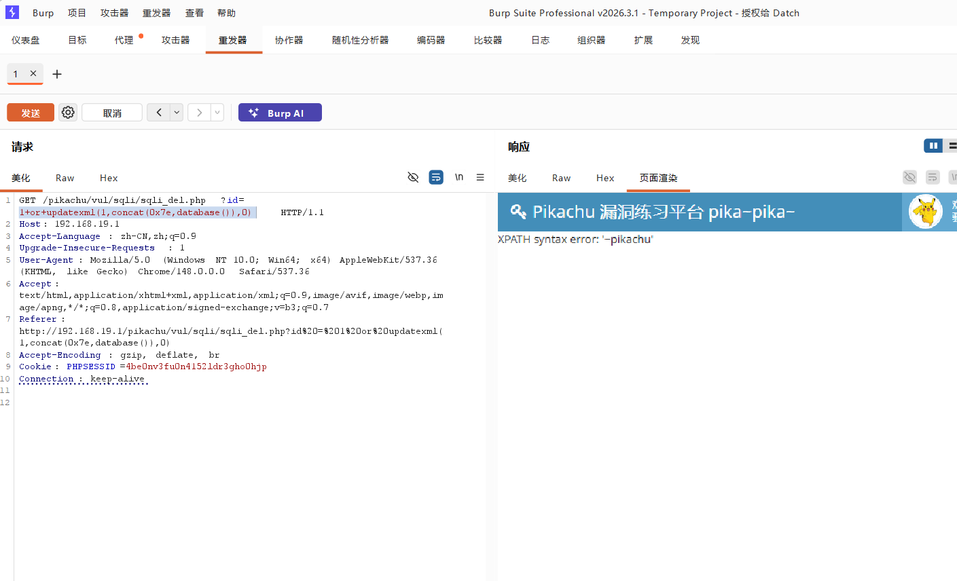Click the Connection: keep-alive header line
Image resolution: width=957 pixels, height=581 pixels.
(x=82, y=379)
